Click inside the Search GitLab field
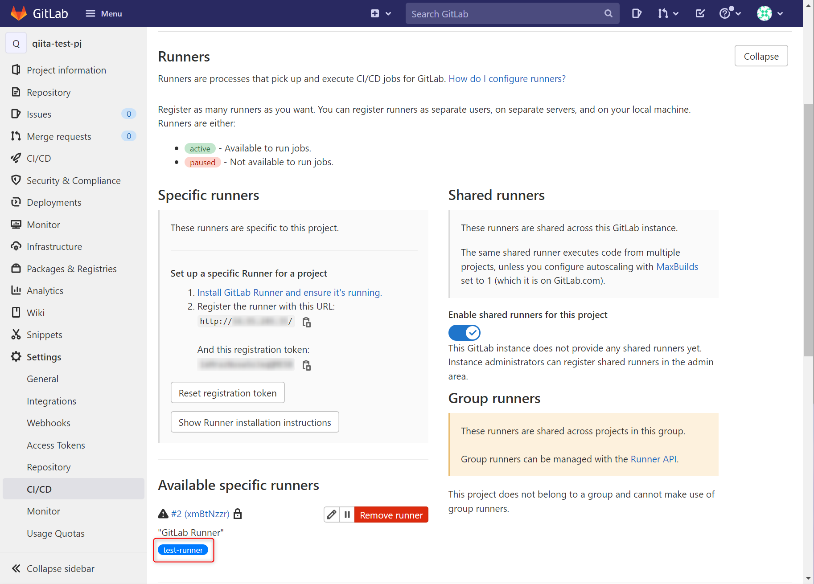814x584 pixels. pos(490,13)
